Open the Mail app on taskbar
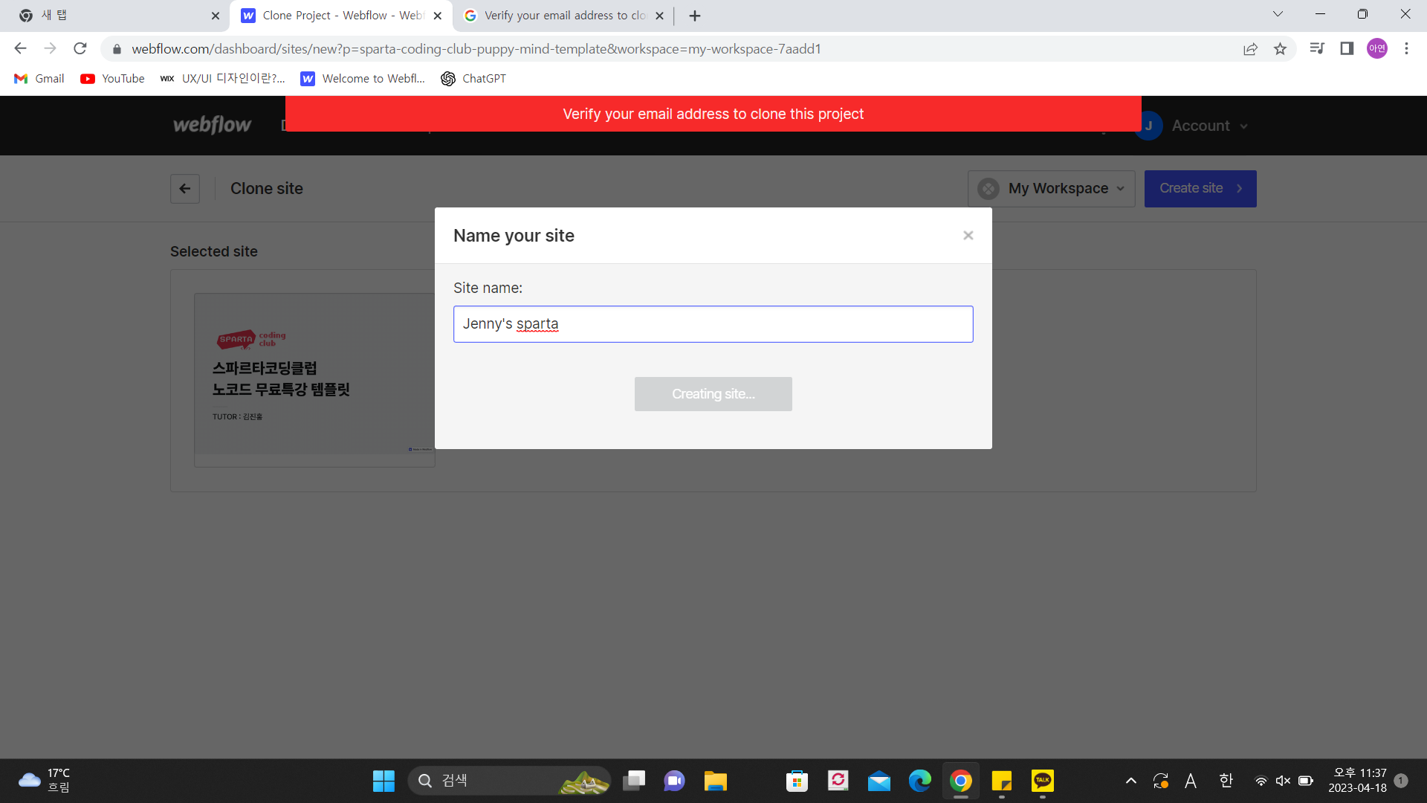 (878, 781)
